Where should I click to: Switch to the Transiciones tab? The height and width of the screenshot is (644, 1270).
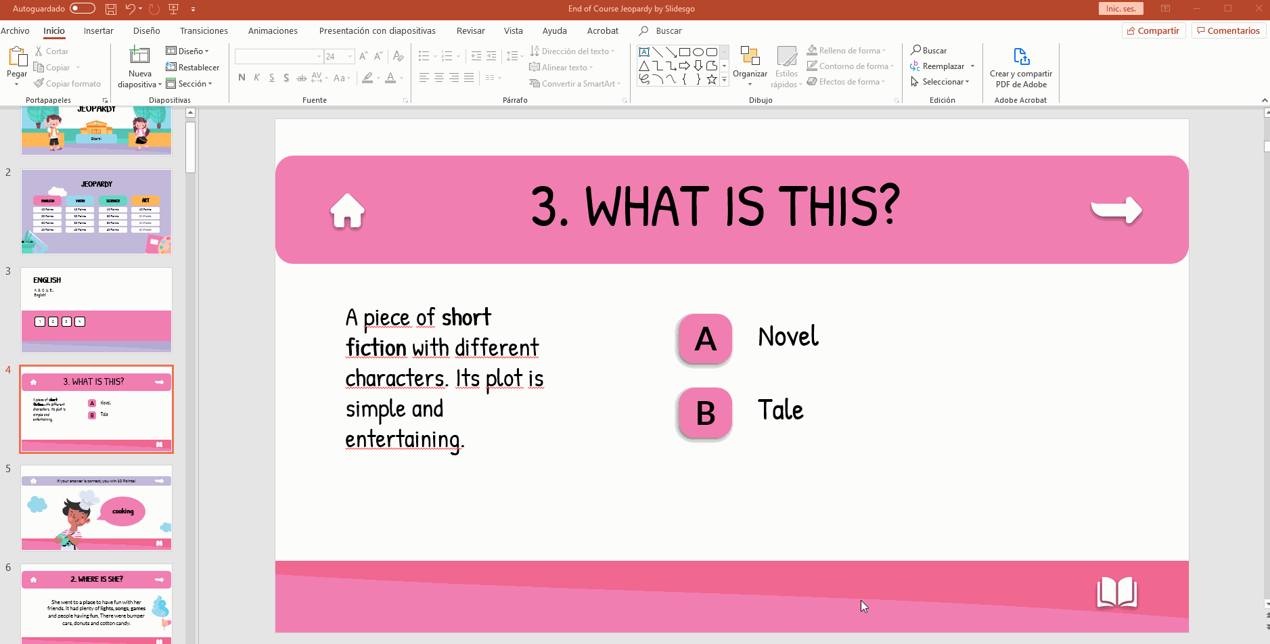tap(204, 31)
